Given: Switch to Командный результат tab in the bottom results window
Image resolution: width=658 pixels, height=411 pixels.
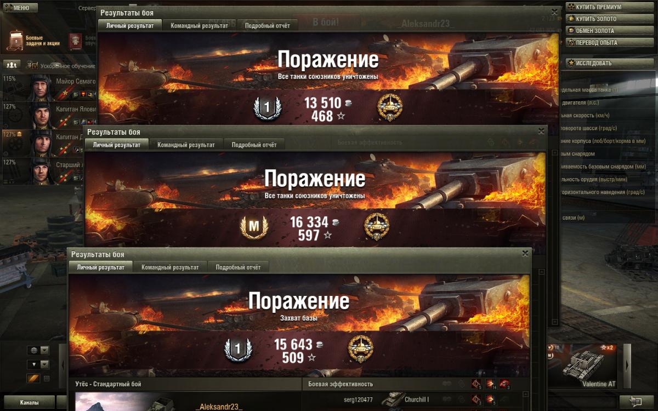Looking at the screenshot, I should click(x=170, y=267).
